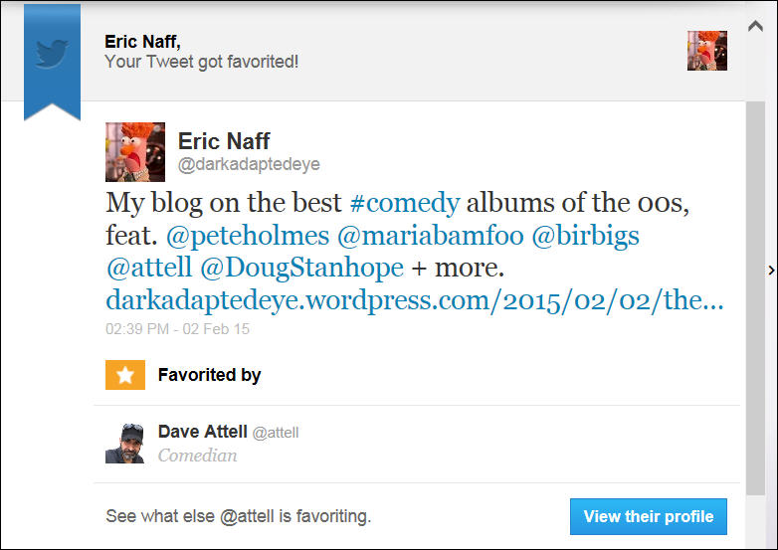This screenshot has width=778, height=550.
Task: Click the 02:39 PM tweet timestamp
Action: (x=177, y=327)
